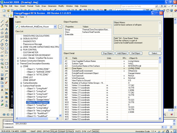
Task: Click the Dup Object button
Action: [108, 53]
